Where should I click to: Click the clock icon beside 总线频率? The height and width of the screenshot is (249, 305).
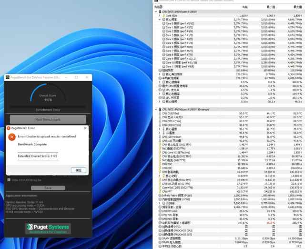[x=160, y=70]
